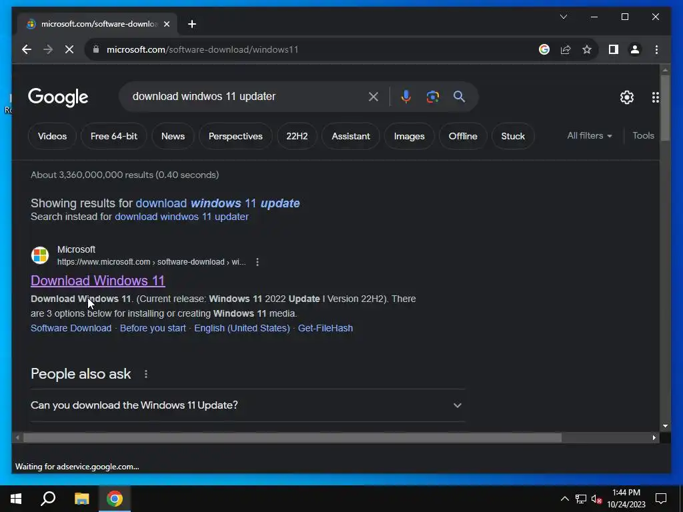Click the horizontal scrollbar right arrow
Image resolution: width=683 pixels, height=512 pixels.
click(654, 437)
